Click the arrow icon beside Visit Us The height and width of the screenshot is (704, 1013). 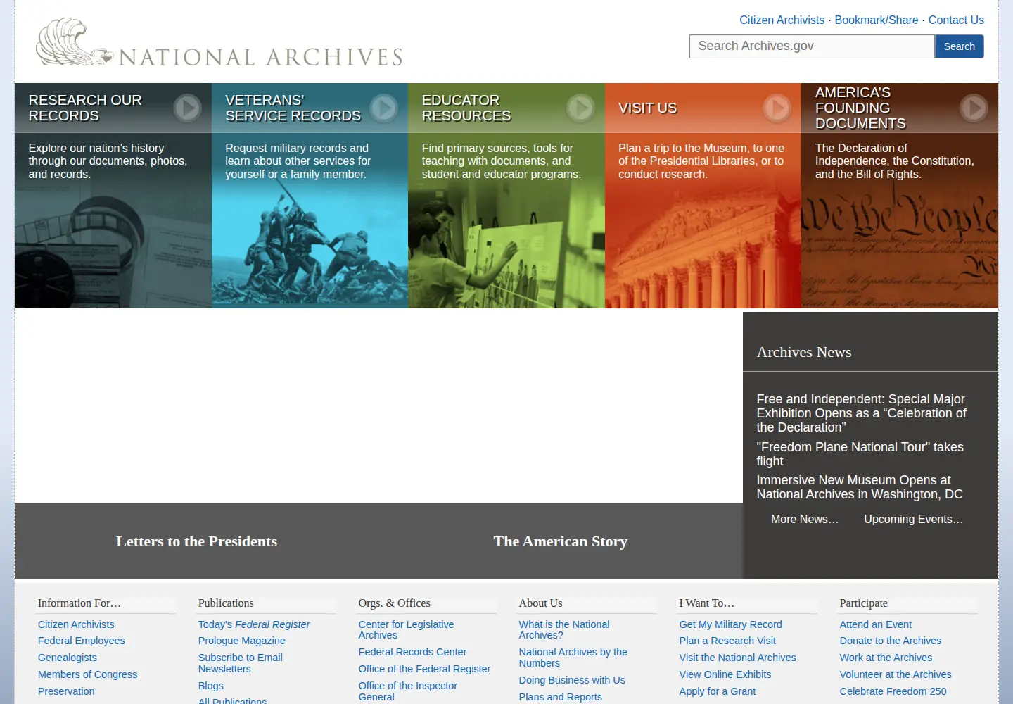(x=777, y=108)
